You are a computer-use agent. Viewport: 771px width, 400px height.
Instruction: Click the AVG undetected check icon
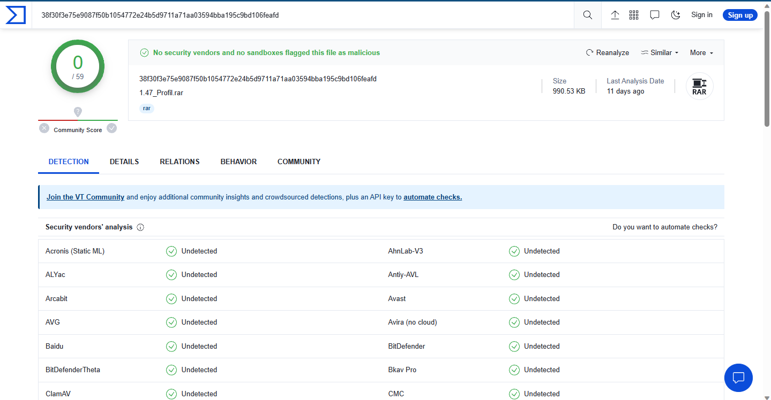pos(171,322)
